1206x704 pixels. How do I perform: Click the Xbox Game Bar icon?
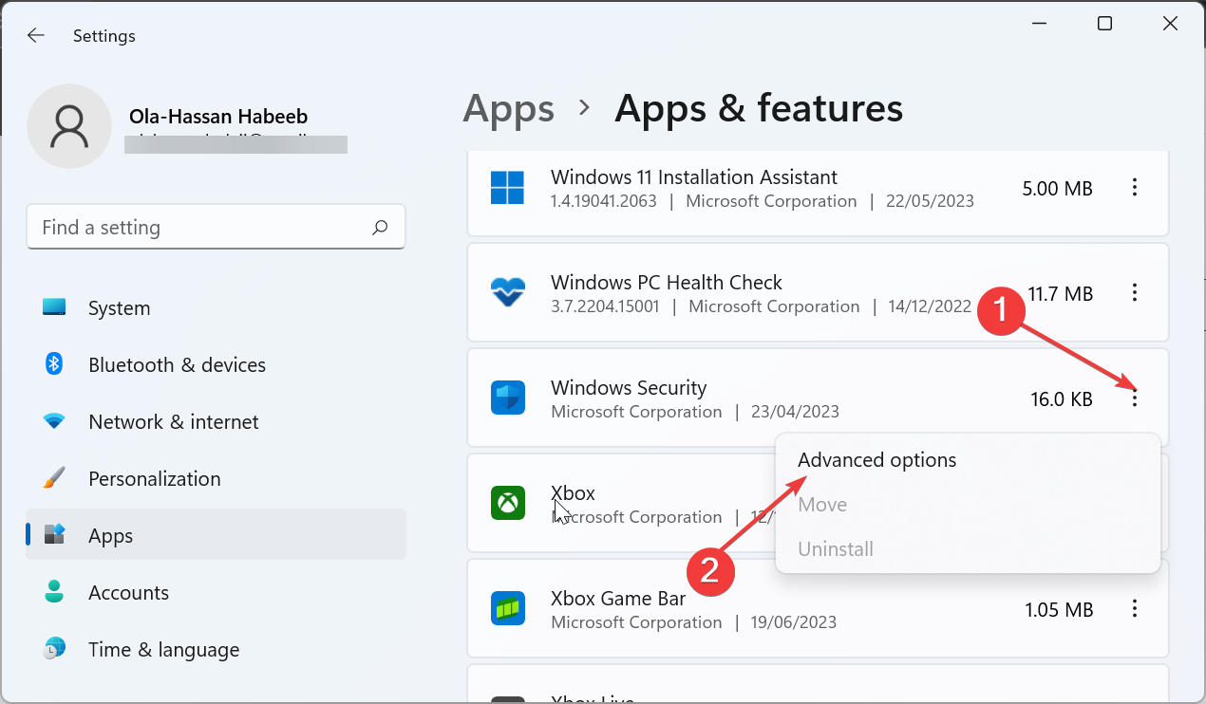pos(508,609)
